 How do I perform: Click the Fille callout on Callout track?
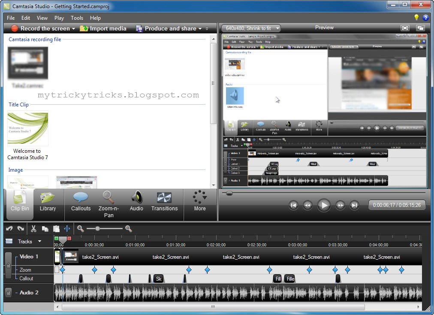[290, 279]
